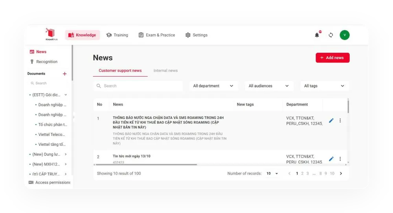This screenshot has width=393, height=213.
Task: Open Tổ chức phân t... document
Action: coord(53,125)
